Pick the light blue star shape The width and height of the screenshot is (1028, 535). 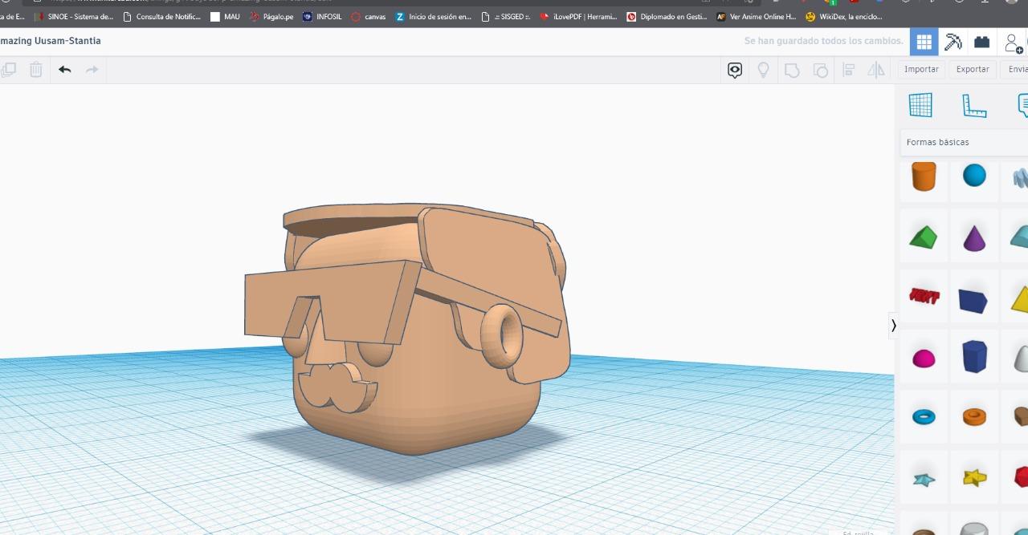click(x=924, y=480)
